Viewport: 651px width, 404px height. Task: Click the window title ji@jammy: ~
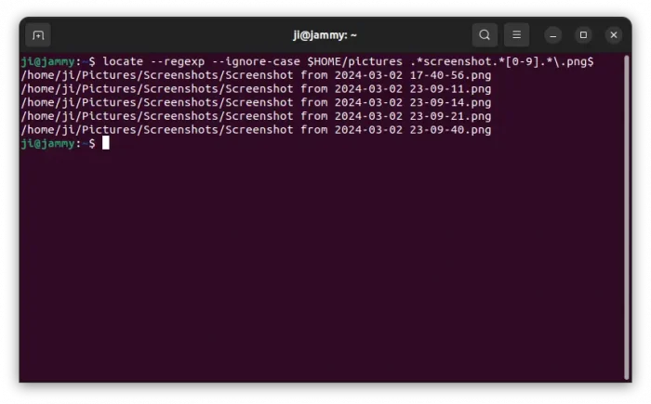click(x=325, y=35)
